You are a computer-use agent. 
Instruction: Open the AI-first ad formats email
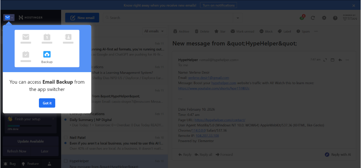[114, 49]
